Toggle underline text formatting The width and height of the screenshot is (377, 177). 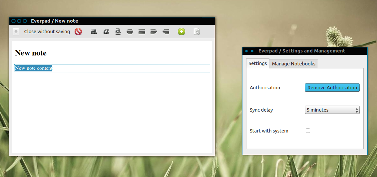click(x=118, y=32)
